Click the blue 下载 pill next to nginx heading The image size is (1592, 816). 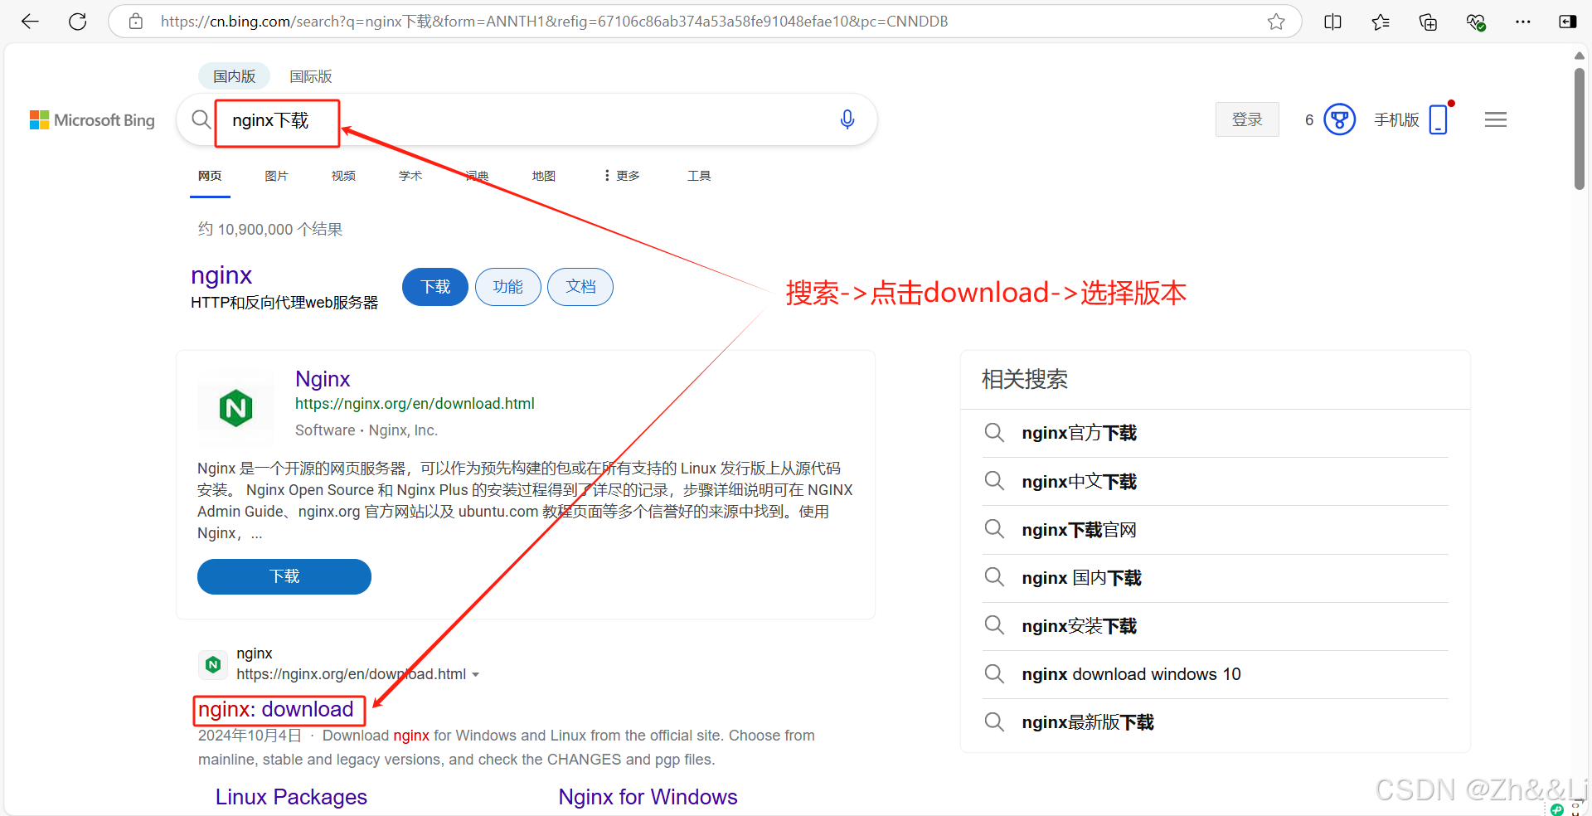[x=435, y=287]
